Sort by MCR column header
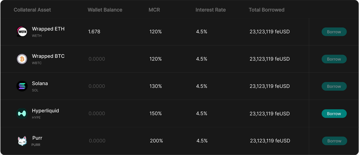 click(x=154, y=10)
